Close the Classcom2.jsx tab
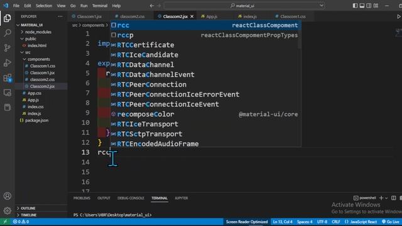The width and height of the screenshot is (402, 226). 192,16
